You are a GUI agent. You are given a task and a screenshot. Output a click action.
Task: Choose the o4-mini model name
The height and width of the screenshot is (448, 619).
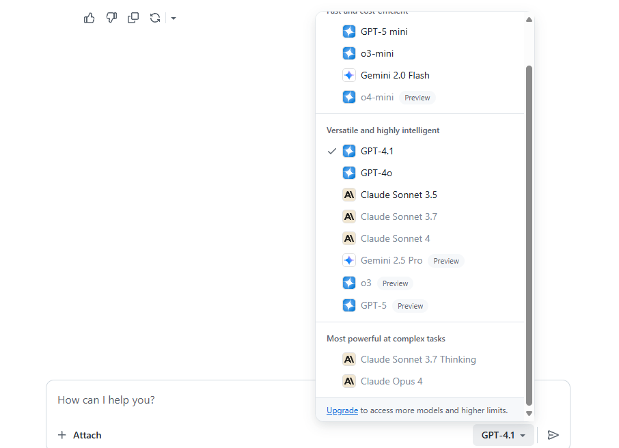click(x=377, y=97)
